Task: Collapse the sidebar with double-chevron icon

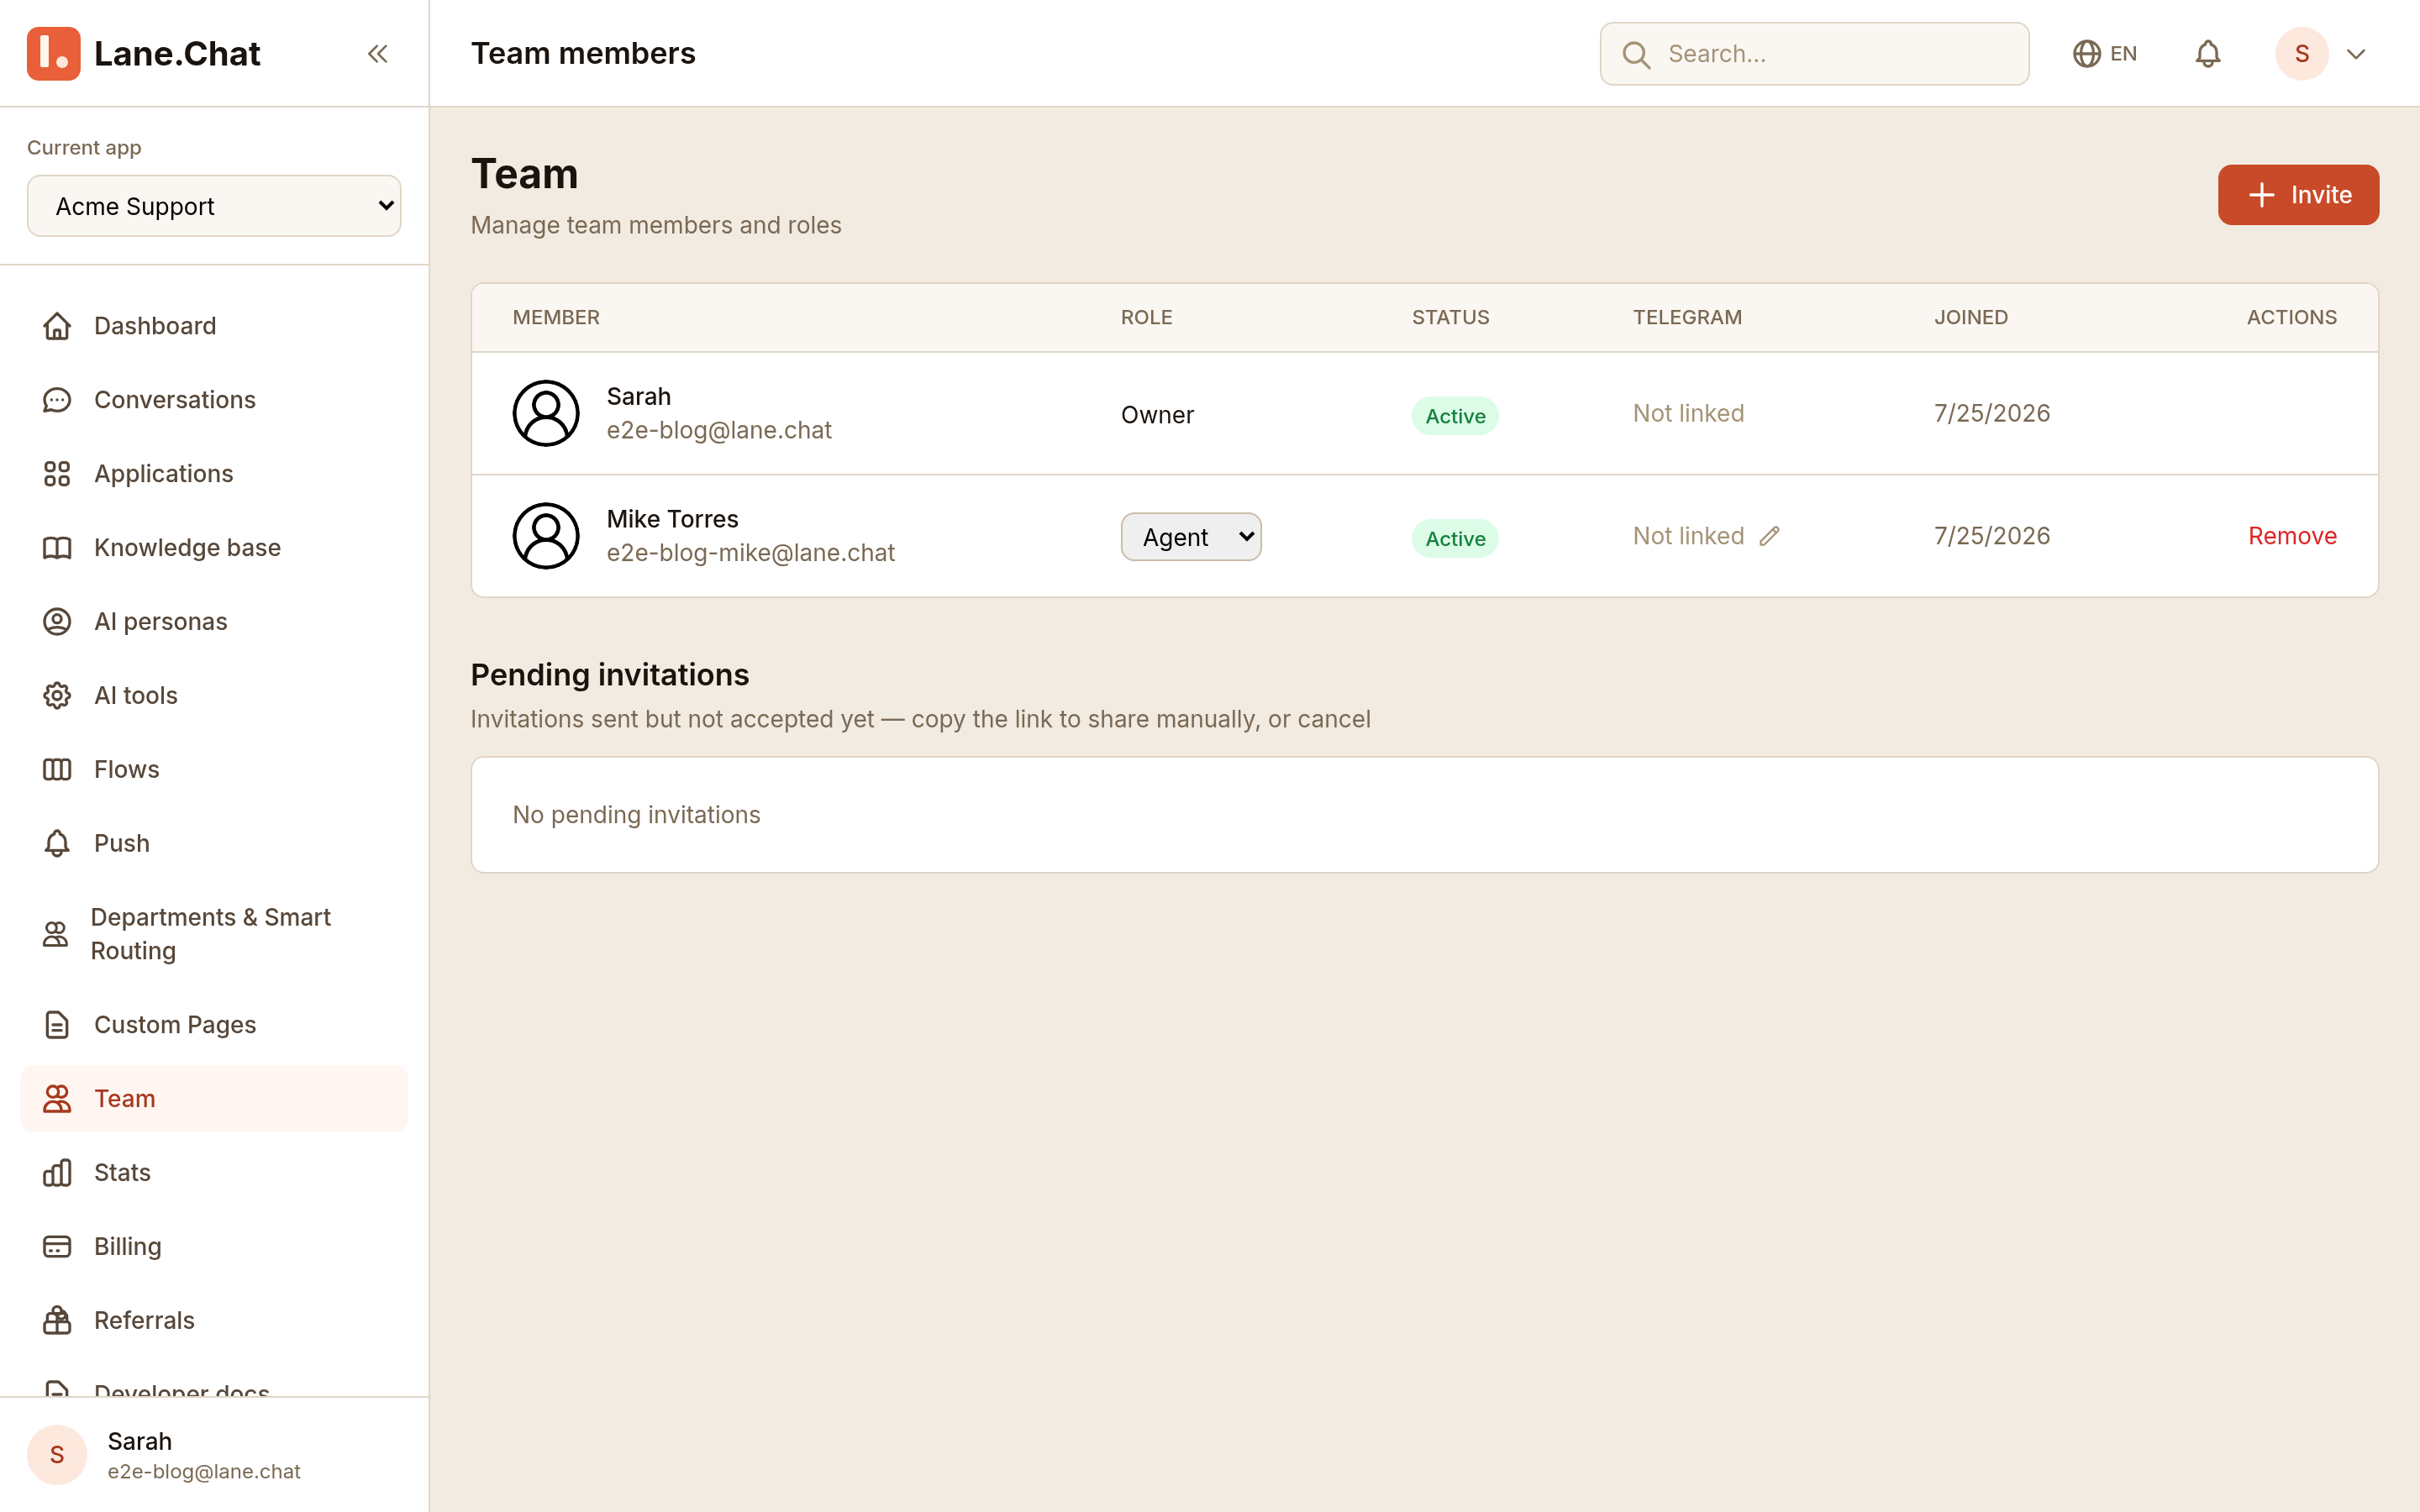Action: 377,53
